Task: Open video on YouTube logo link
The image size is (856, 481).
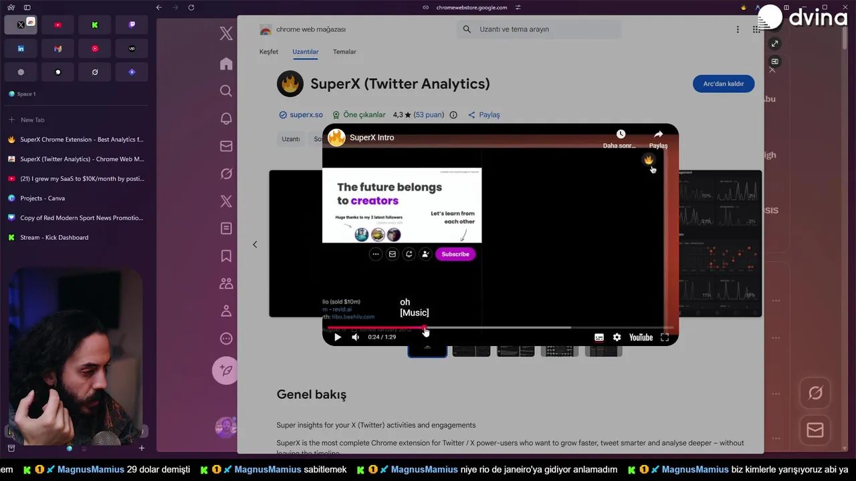Action: click(x=641, y=337)
